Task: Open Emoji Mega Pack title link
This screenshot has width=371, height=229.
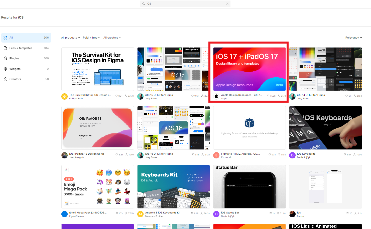Action: pyautogui.click(x=88, y=213)
